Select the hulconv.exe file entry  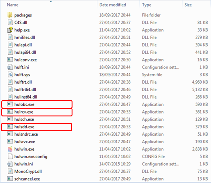point(25,60)
